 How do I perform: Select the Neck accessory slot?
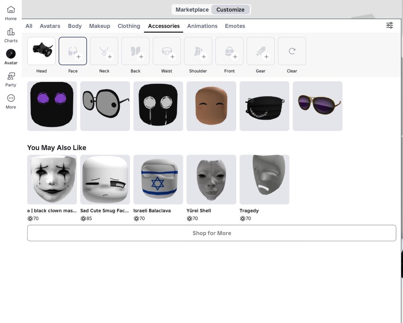point(104,51)
